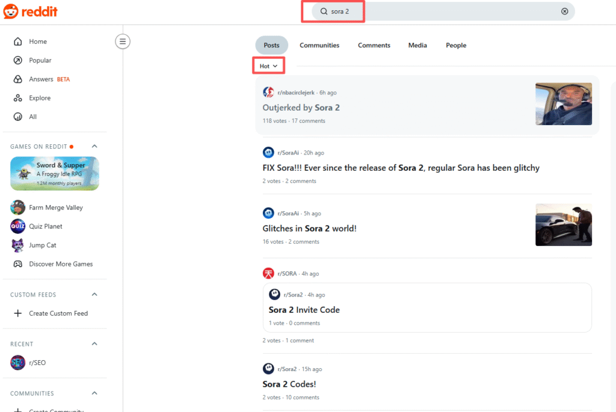Open the Sora 2 Invite Code post
Image resolution: width=616 pixels, height=412 pixels.
pos(304,310)
